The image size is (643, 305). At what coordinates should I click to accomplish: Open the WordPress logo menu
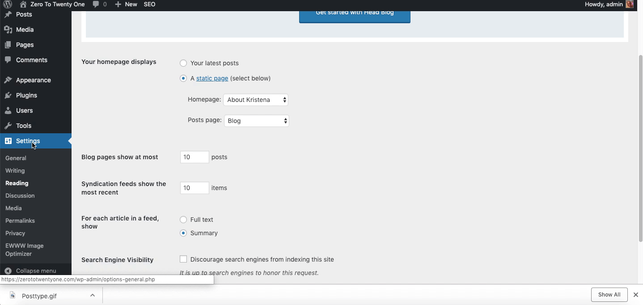tap(8, 4)
